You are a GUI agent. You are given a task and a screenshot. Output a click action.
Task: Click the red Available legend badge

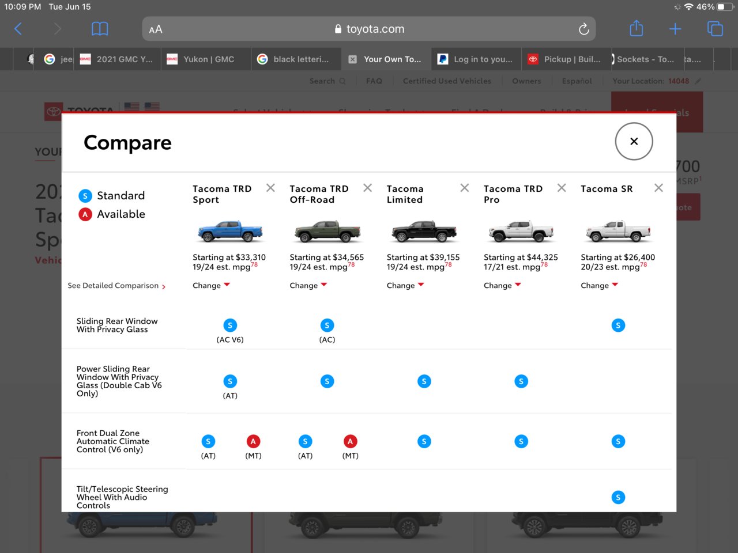85,214
